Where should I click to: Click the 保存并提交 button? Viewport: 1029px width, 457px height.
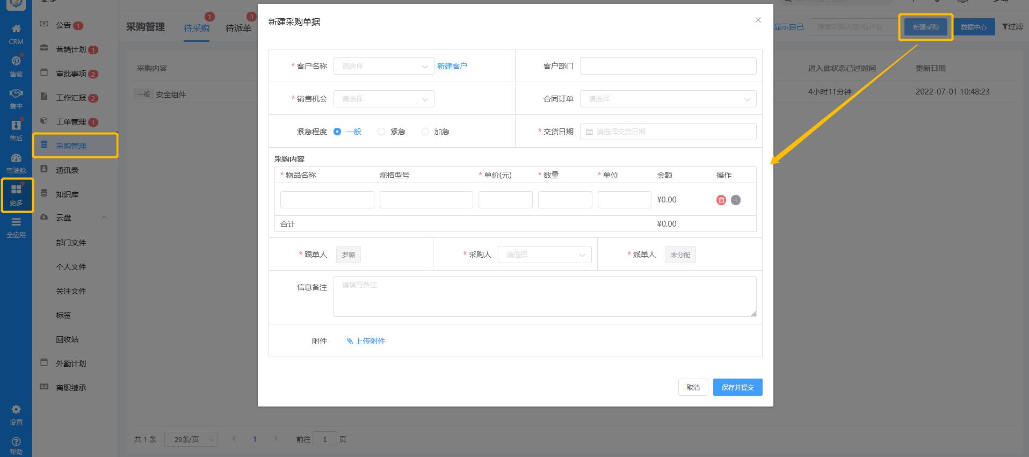coord(738,387)
